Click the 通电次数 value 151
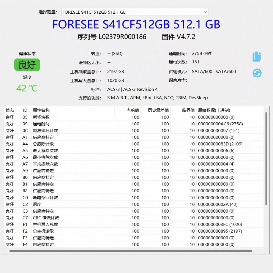Viewport: 273px width, 273px height. [x=195, y=62]
